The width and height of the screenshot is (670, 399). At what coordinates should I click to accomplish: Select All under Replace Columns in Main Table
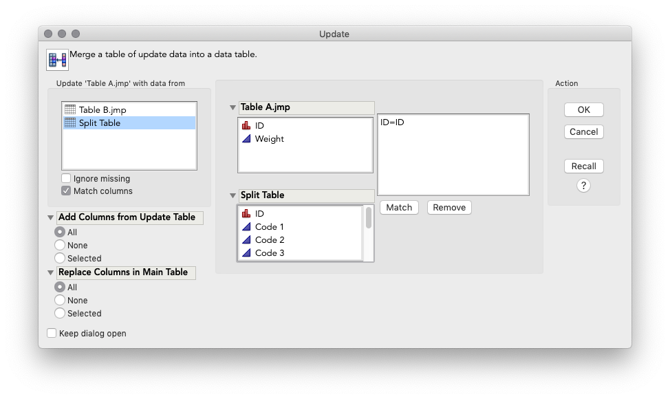[x=60, y=287]
